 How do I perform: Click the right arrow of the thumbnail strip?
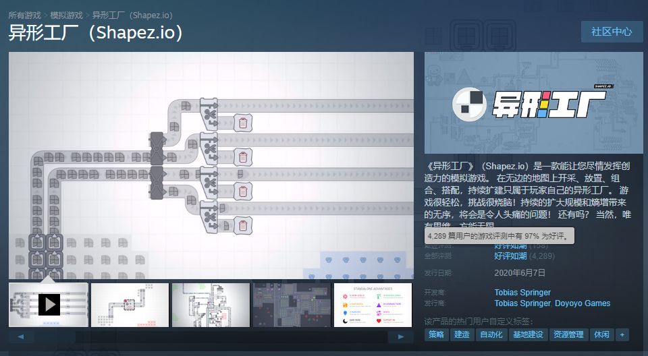[400, 336]
